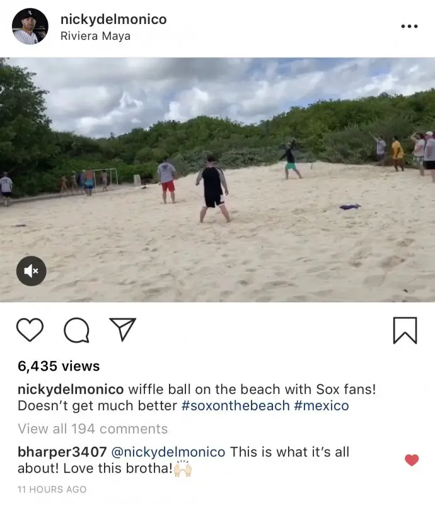Click the #soxonthebeach hashtag

click(x=236, y=406)
